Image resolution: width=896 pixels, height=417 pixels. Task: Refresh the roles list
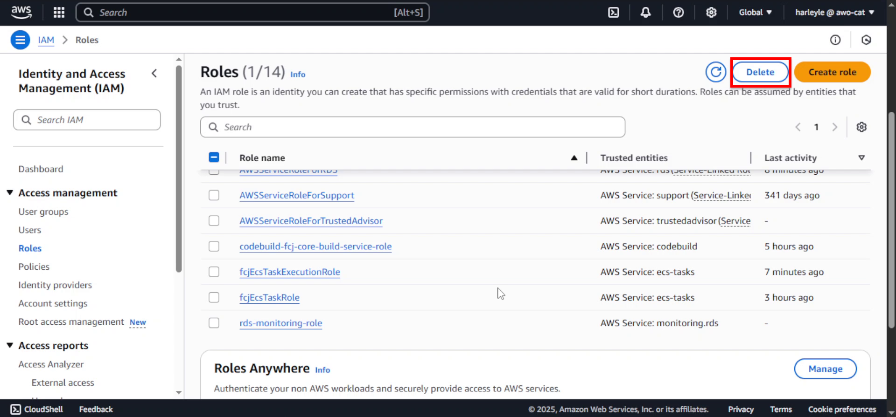pyautogui.click(x=716, y=72)
